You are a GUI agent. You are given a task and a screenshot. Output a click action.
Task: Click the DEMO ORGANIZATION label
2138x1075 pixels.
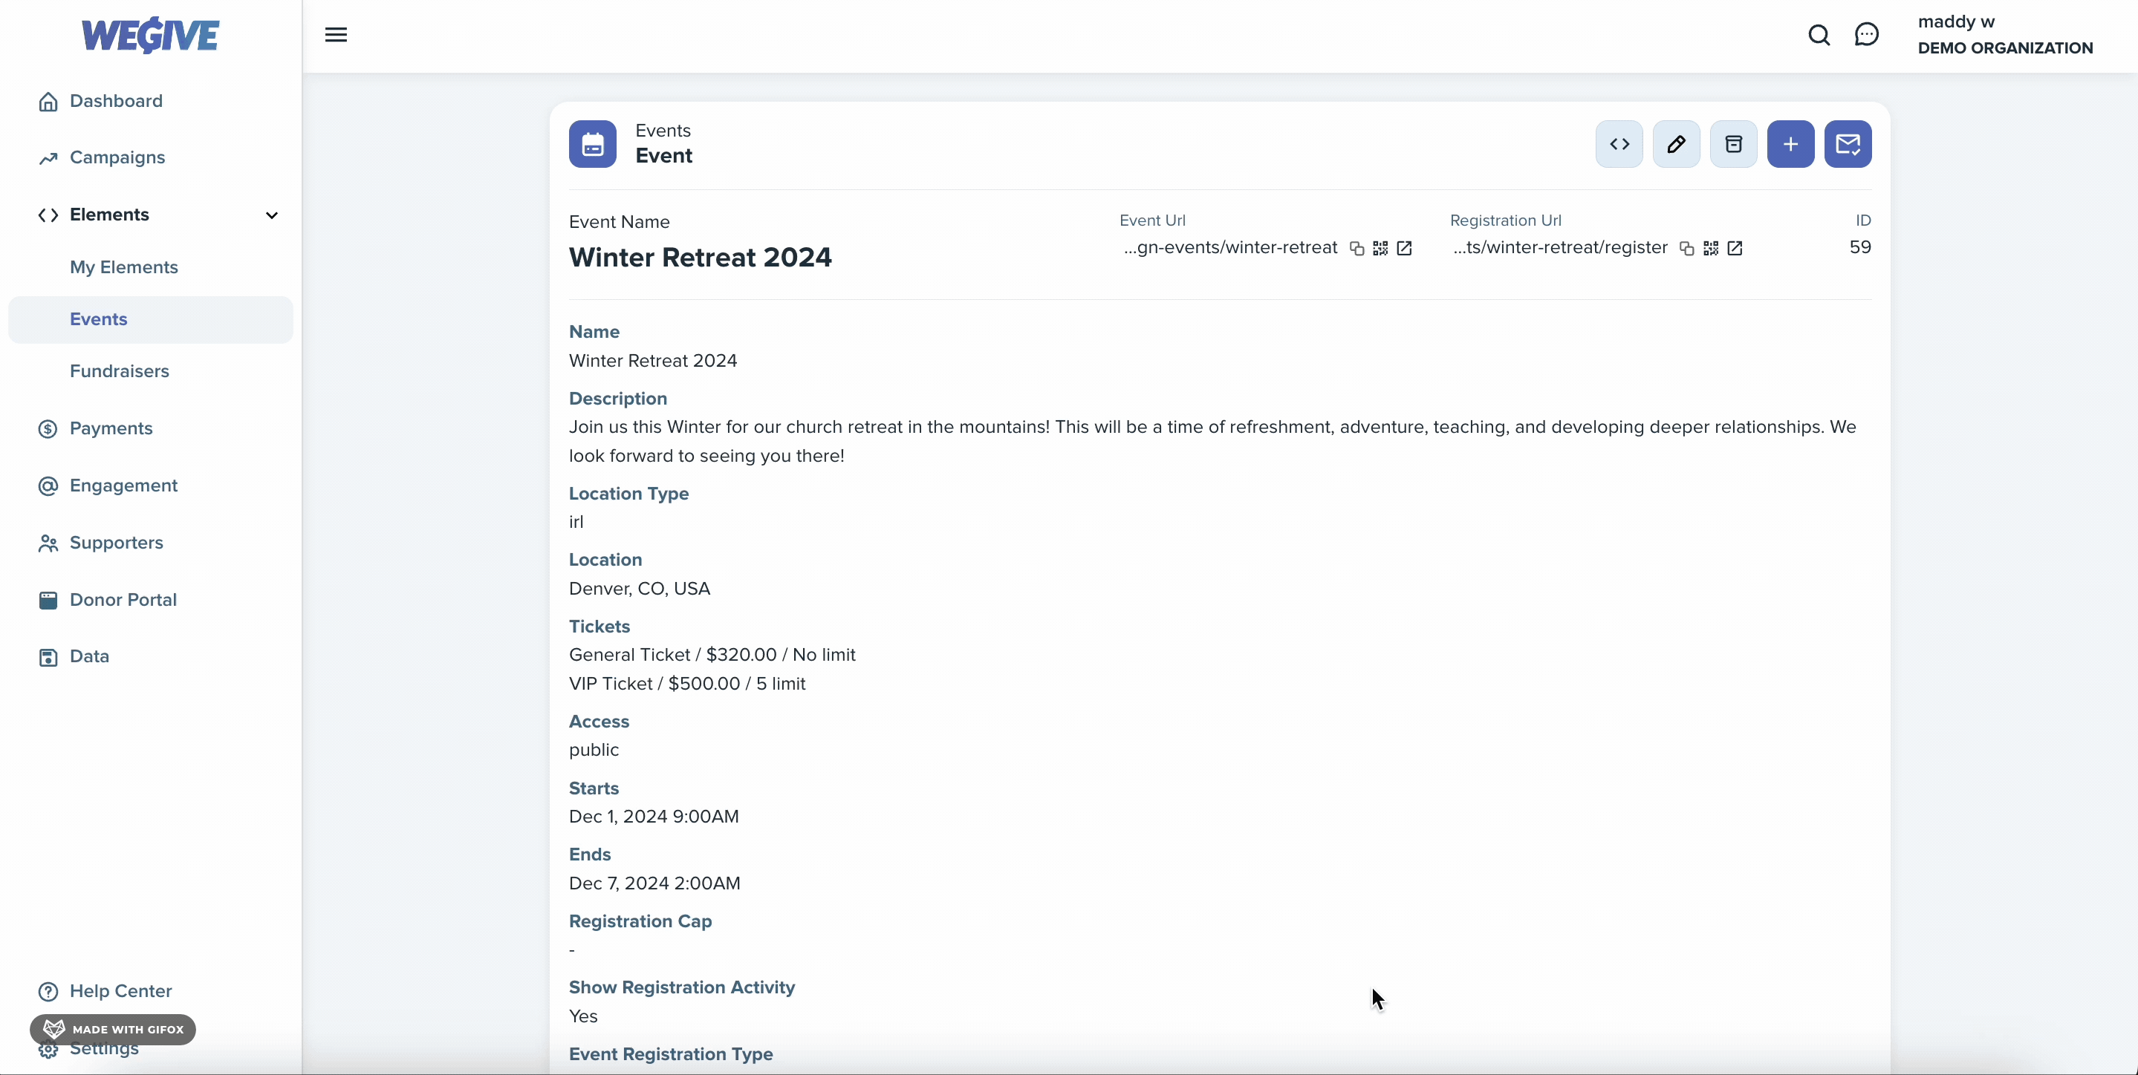pyautogui.click(x=2004, y=48)
